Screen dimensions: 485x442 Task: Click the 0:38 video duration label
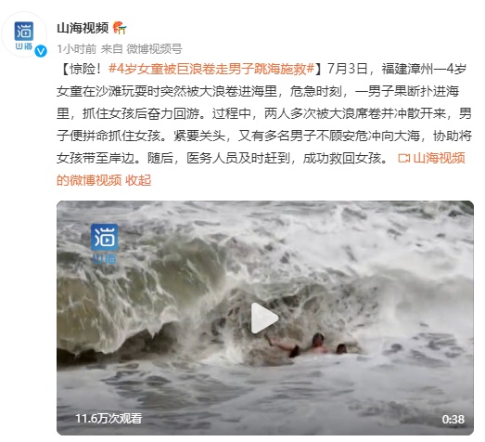click(x=453, y=419)
